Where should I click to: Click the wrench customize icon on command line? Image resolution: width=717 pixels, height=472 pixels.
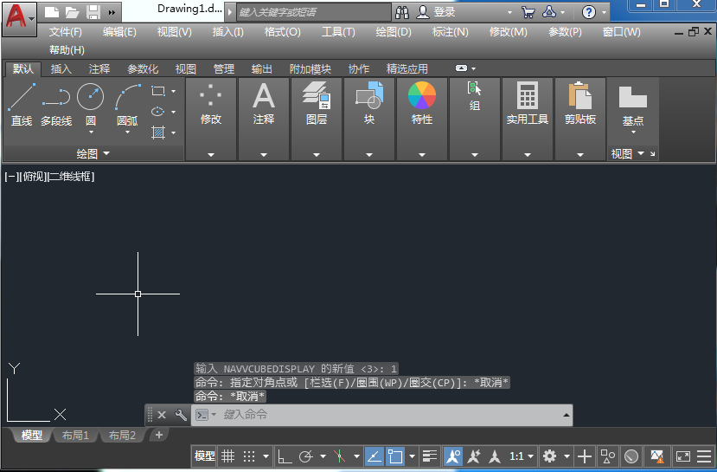(181, 415)
